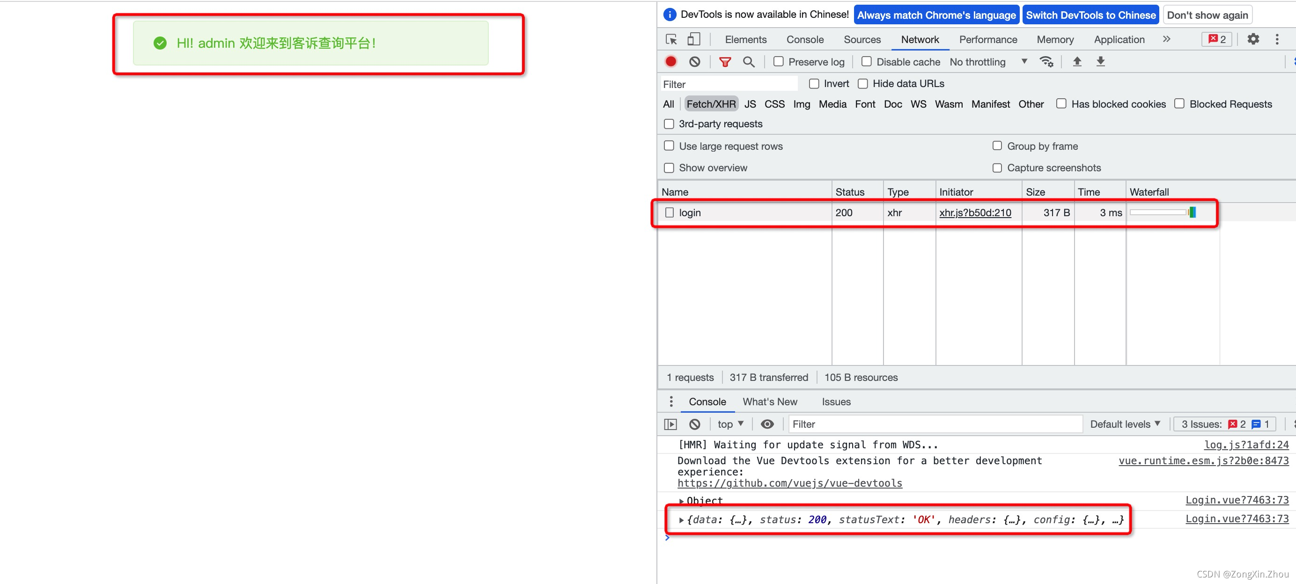Clear the network log
The image size is (1296, 584).
pyautogui.click(x=694, y=61)
